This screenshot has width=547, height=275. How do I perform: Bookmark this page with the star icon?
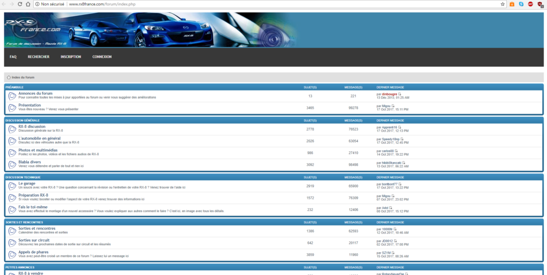[503, 4]
